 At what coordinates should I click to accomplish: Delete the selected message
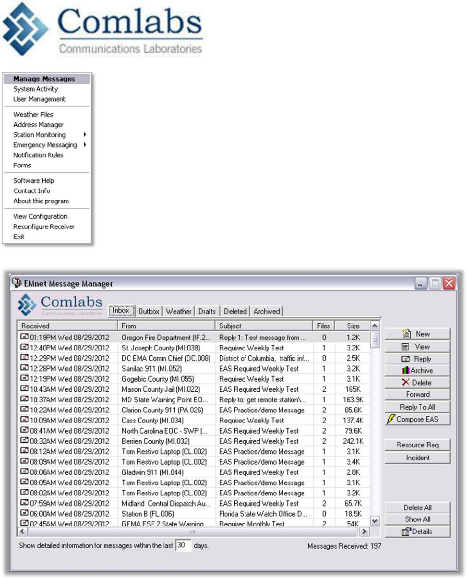coord(417,383)
